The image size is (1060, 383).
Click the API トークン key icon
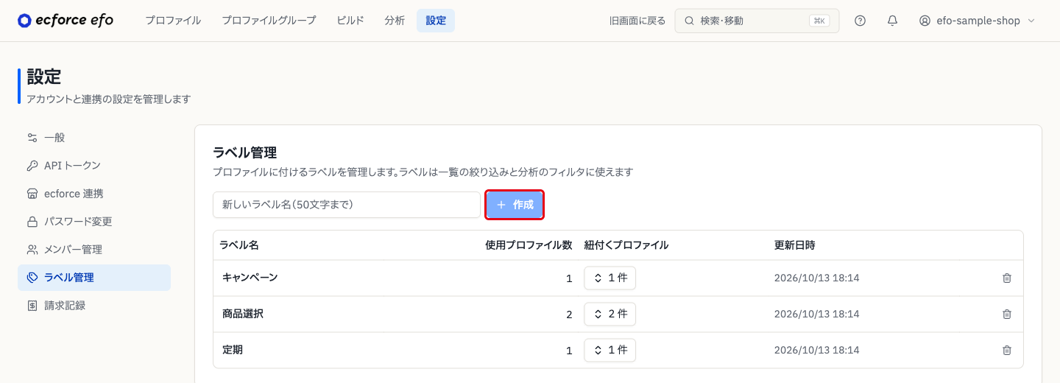[x=32, y=166]
